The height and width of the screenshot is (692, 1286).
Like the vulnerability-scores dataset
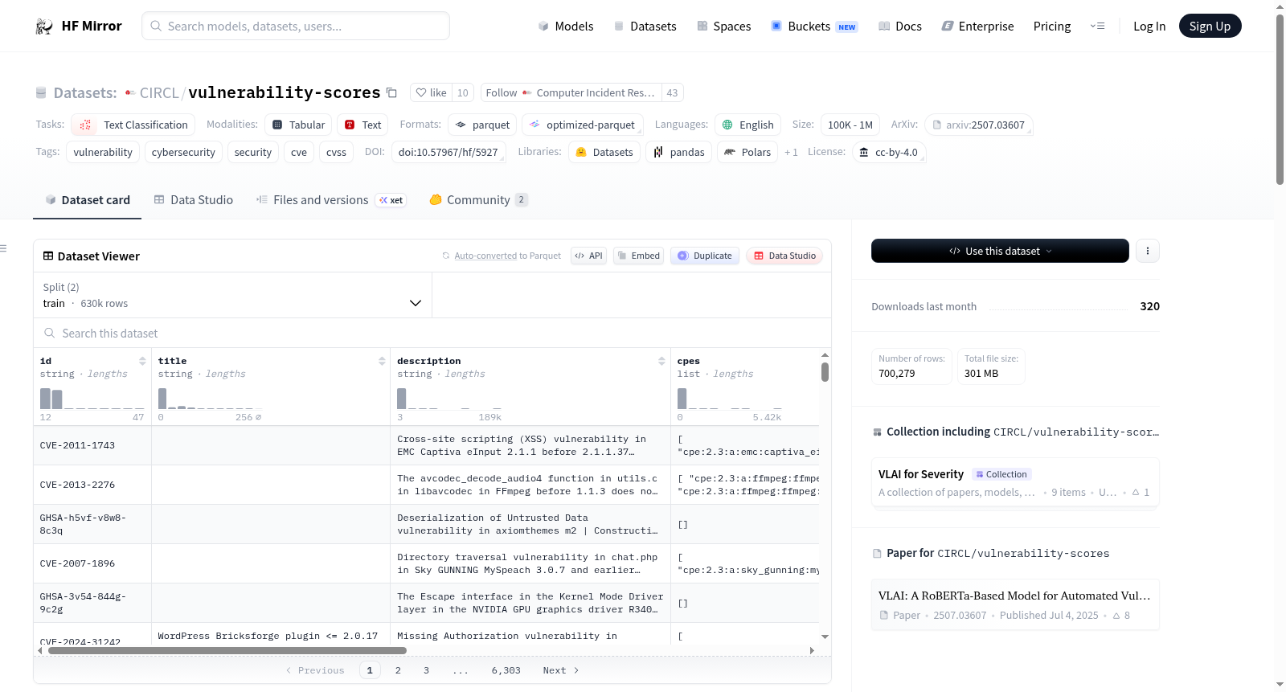coord(431,92)
